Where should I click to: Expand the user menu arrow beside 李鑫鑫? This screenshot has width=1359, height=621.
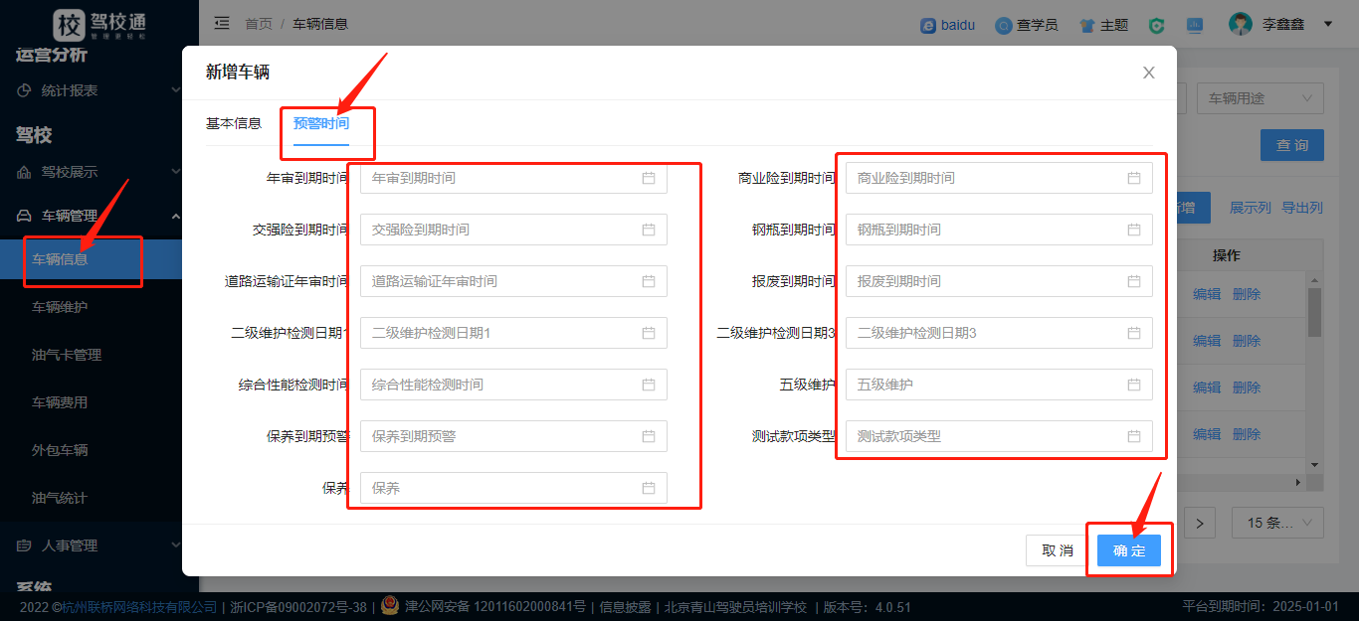point(1328,24)
